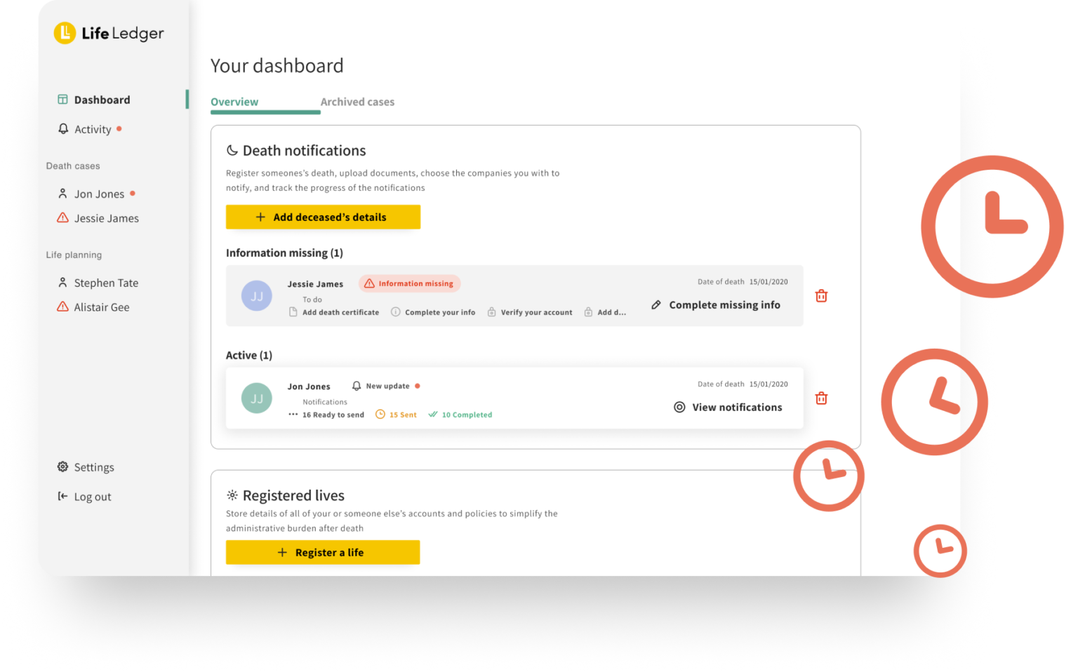This screenshot has height=672, width=1078.
Task: Click the Information missing badge for Jessie James
Action: (409, 283)
